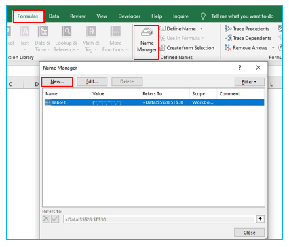Click the Define Name button
The height and width of the screenshot is (247, 289).
pos(178,29)
